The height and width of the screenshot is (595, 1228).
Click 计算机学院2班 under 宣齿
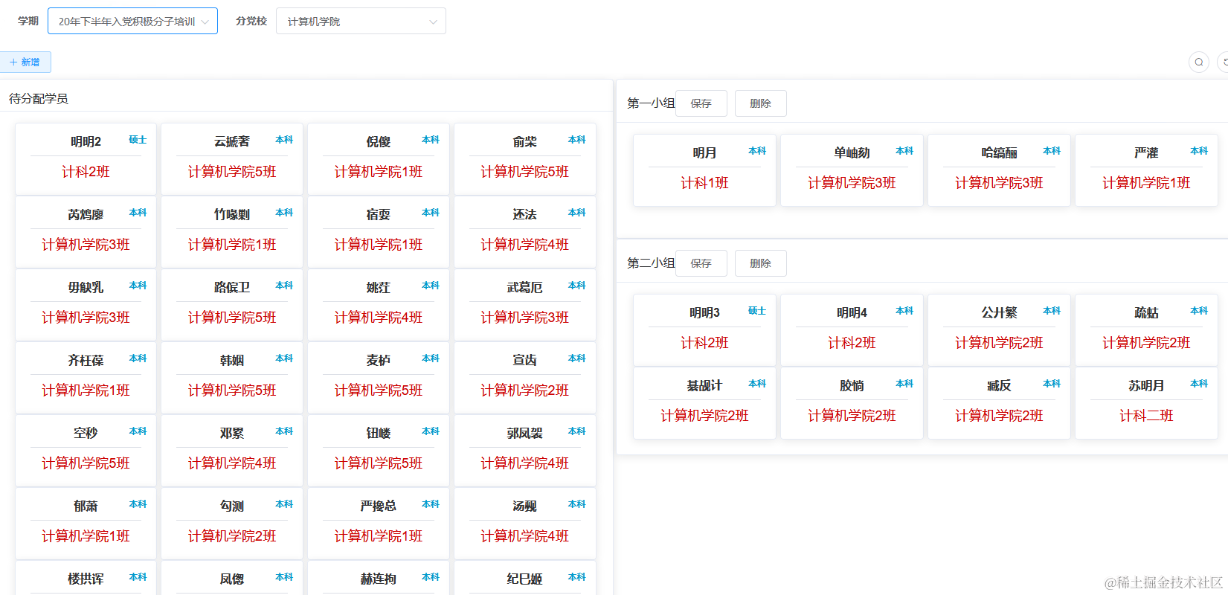point(524,390)
